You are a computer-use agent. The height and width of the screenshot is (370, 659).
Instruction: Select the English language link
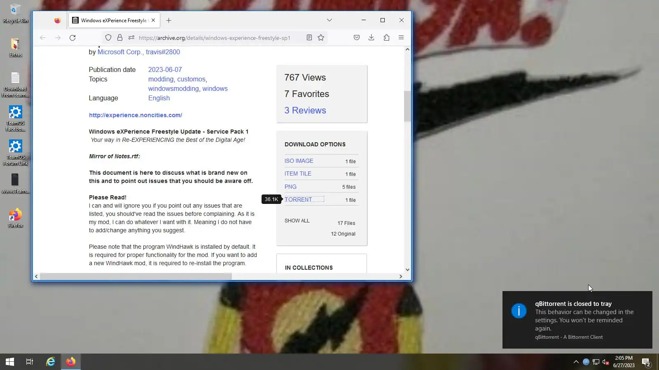[x=159, y=98]
